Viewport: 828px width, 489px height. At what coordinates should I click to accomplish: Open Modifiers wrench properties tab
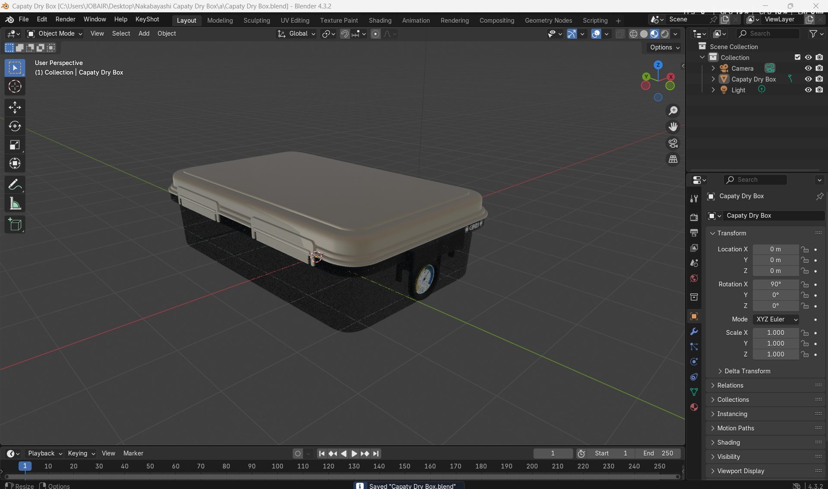pos(694,331)
